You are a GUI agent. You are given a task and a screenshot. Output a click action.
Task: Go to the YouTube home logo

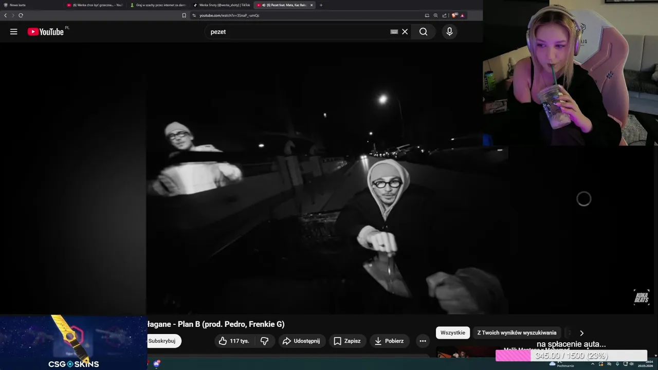coord(46,32)
